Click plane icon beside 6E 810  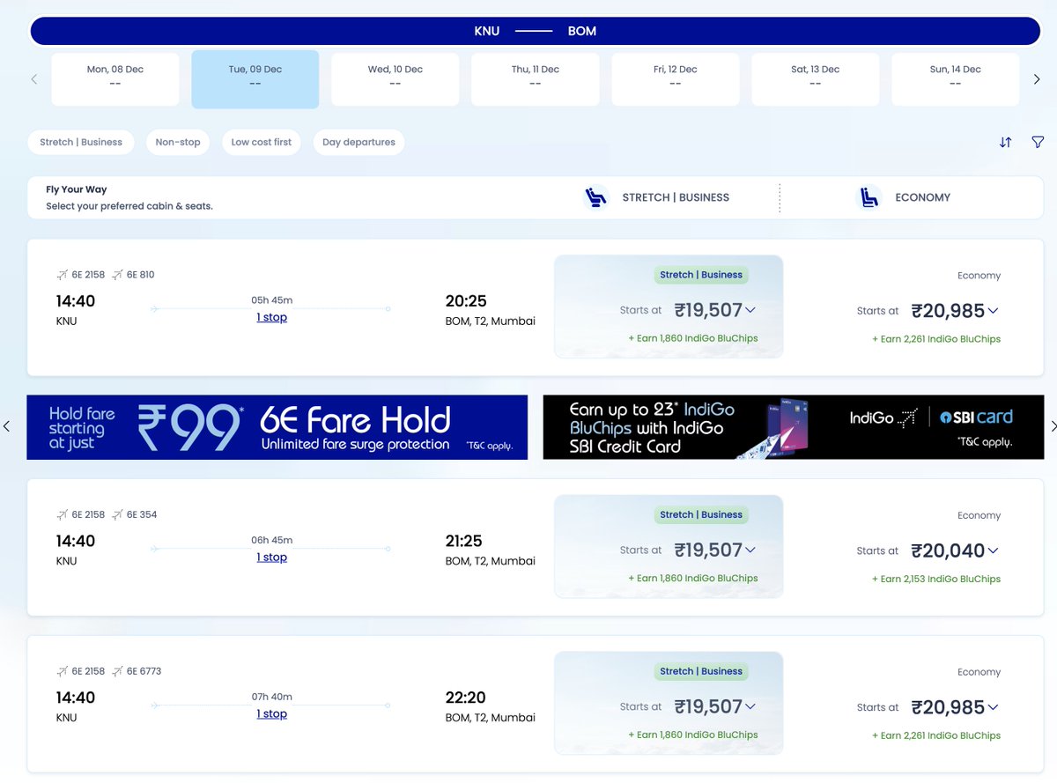pyautogui.click(x=117, y=275)
